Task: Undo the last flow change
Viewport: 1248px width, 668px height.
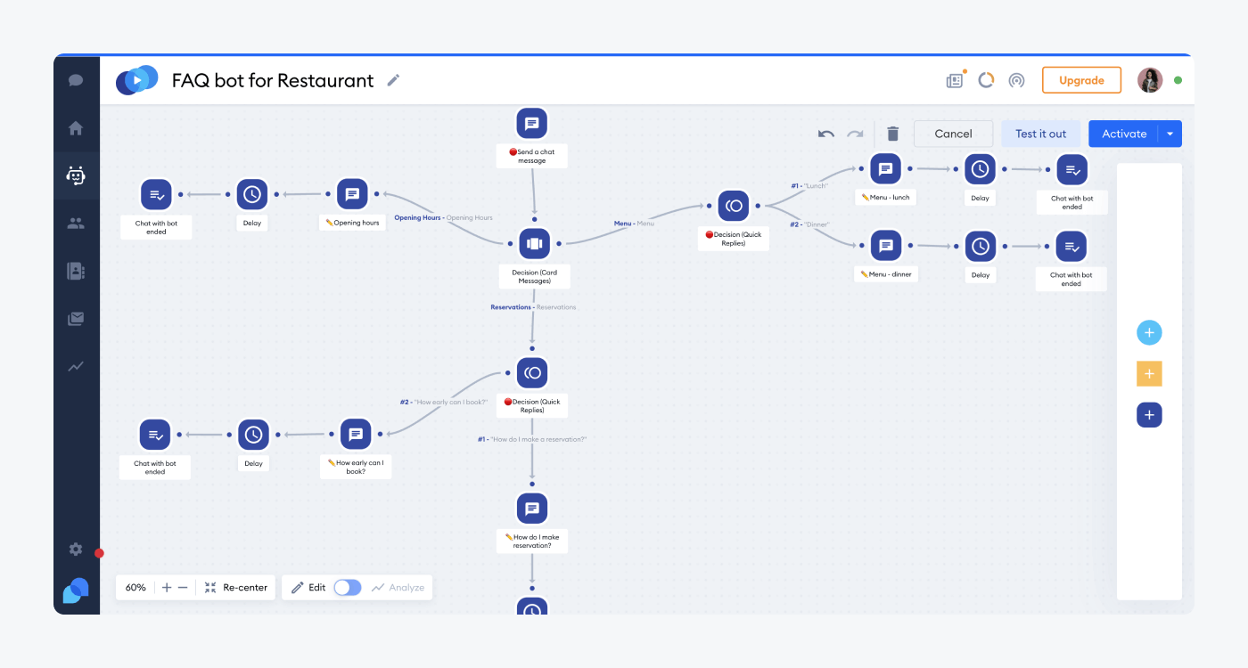Action: [826, 134]
